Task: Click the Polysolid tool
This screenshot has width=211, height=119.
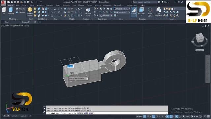Action: pos(20,9)
